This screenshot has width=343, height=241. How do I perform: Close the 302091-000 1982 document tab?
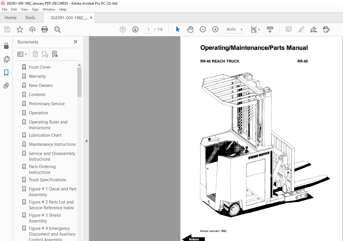(91, 18)
